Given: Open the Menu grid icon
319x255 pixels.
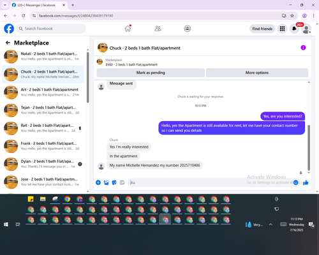Looking at the screenshot, I should click(282, 29).
